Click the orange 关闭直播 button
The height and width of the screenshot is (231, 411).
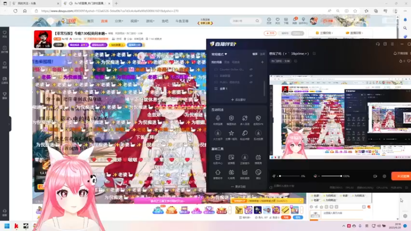tap(401, 176)
